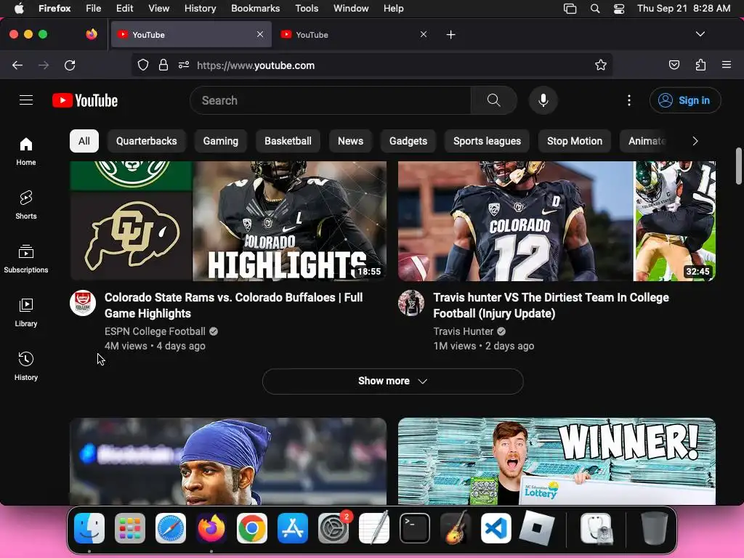Open YouTube settings three-dot menu
The width and height of the screenshot is (744, 558).
629,100
